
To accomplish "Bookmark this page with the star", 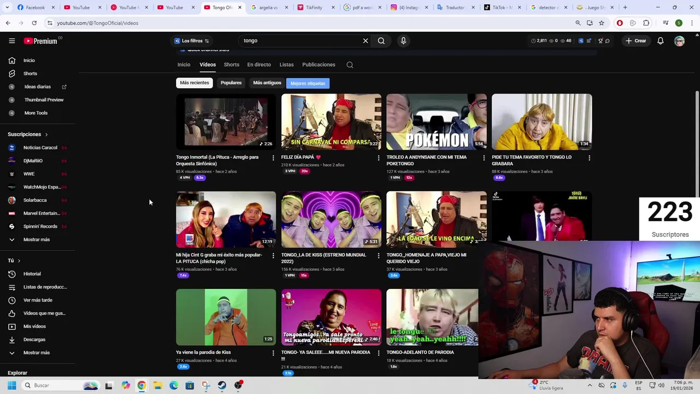I will (602, 23).
